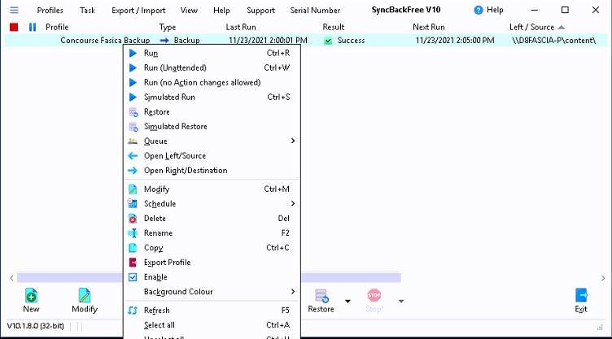Click the New profile icon
The height and width of the screenshot is (339, 612).
click(31, 296)
